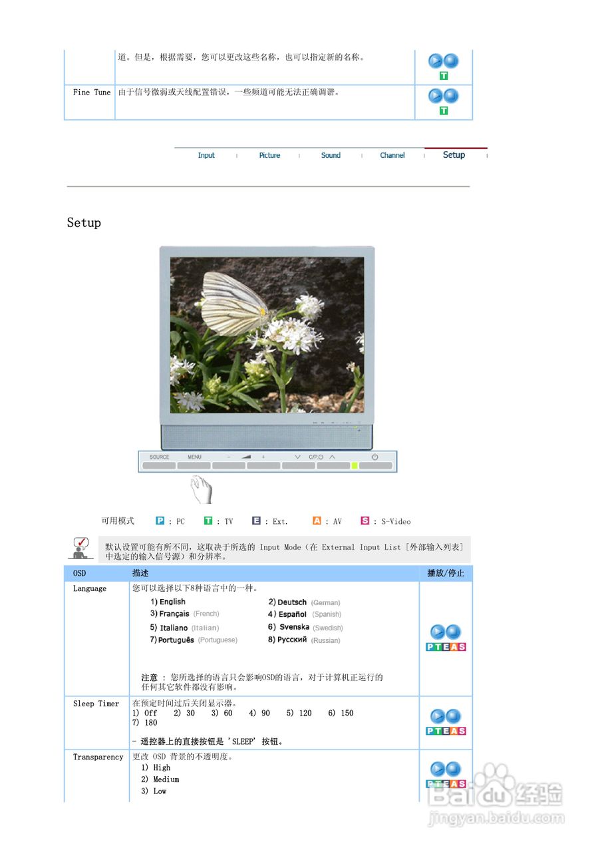Click the Sleep Timer row label

click(x=96, y=704)
